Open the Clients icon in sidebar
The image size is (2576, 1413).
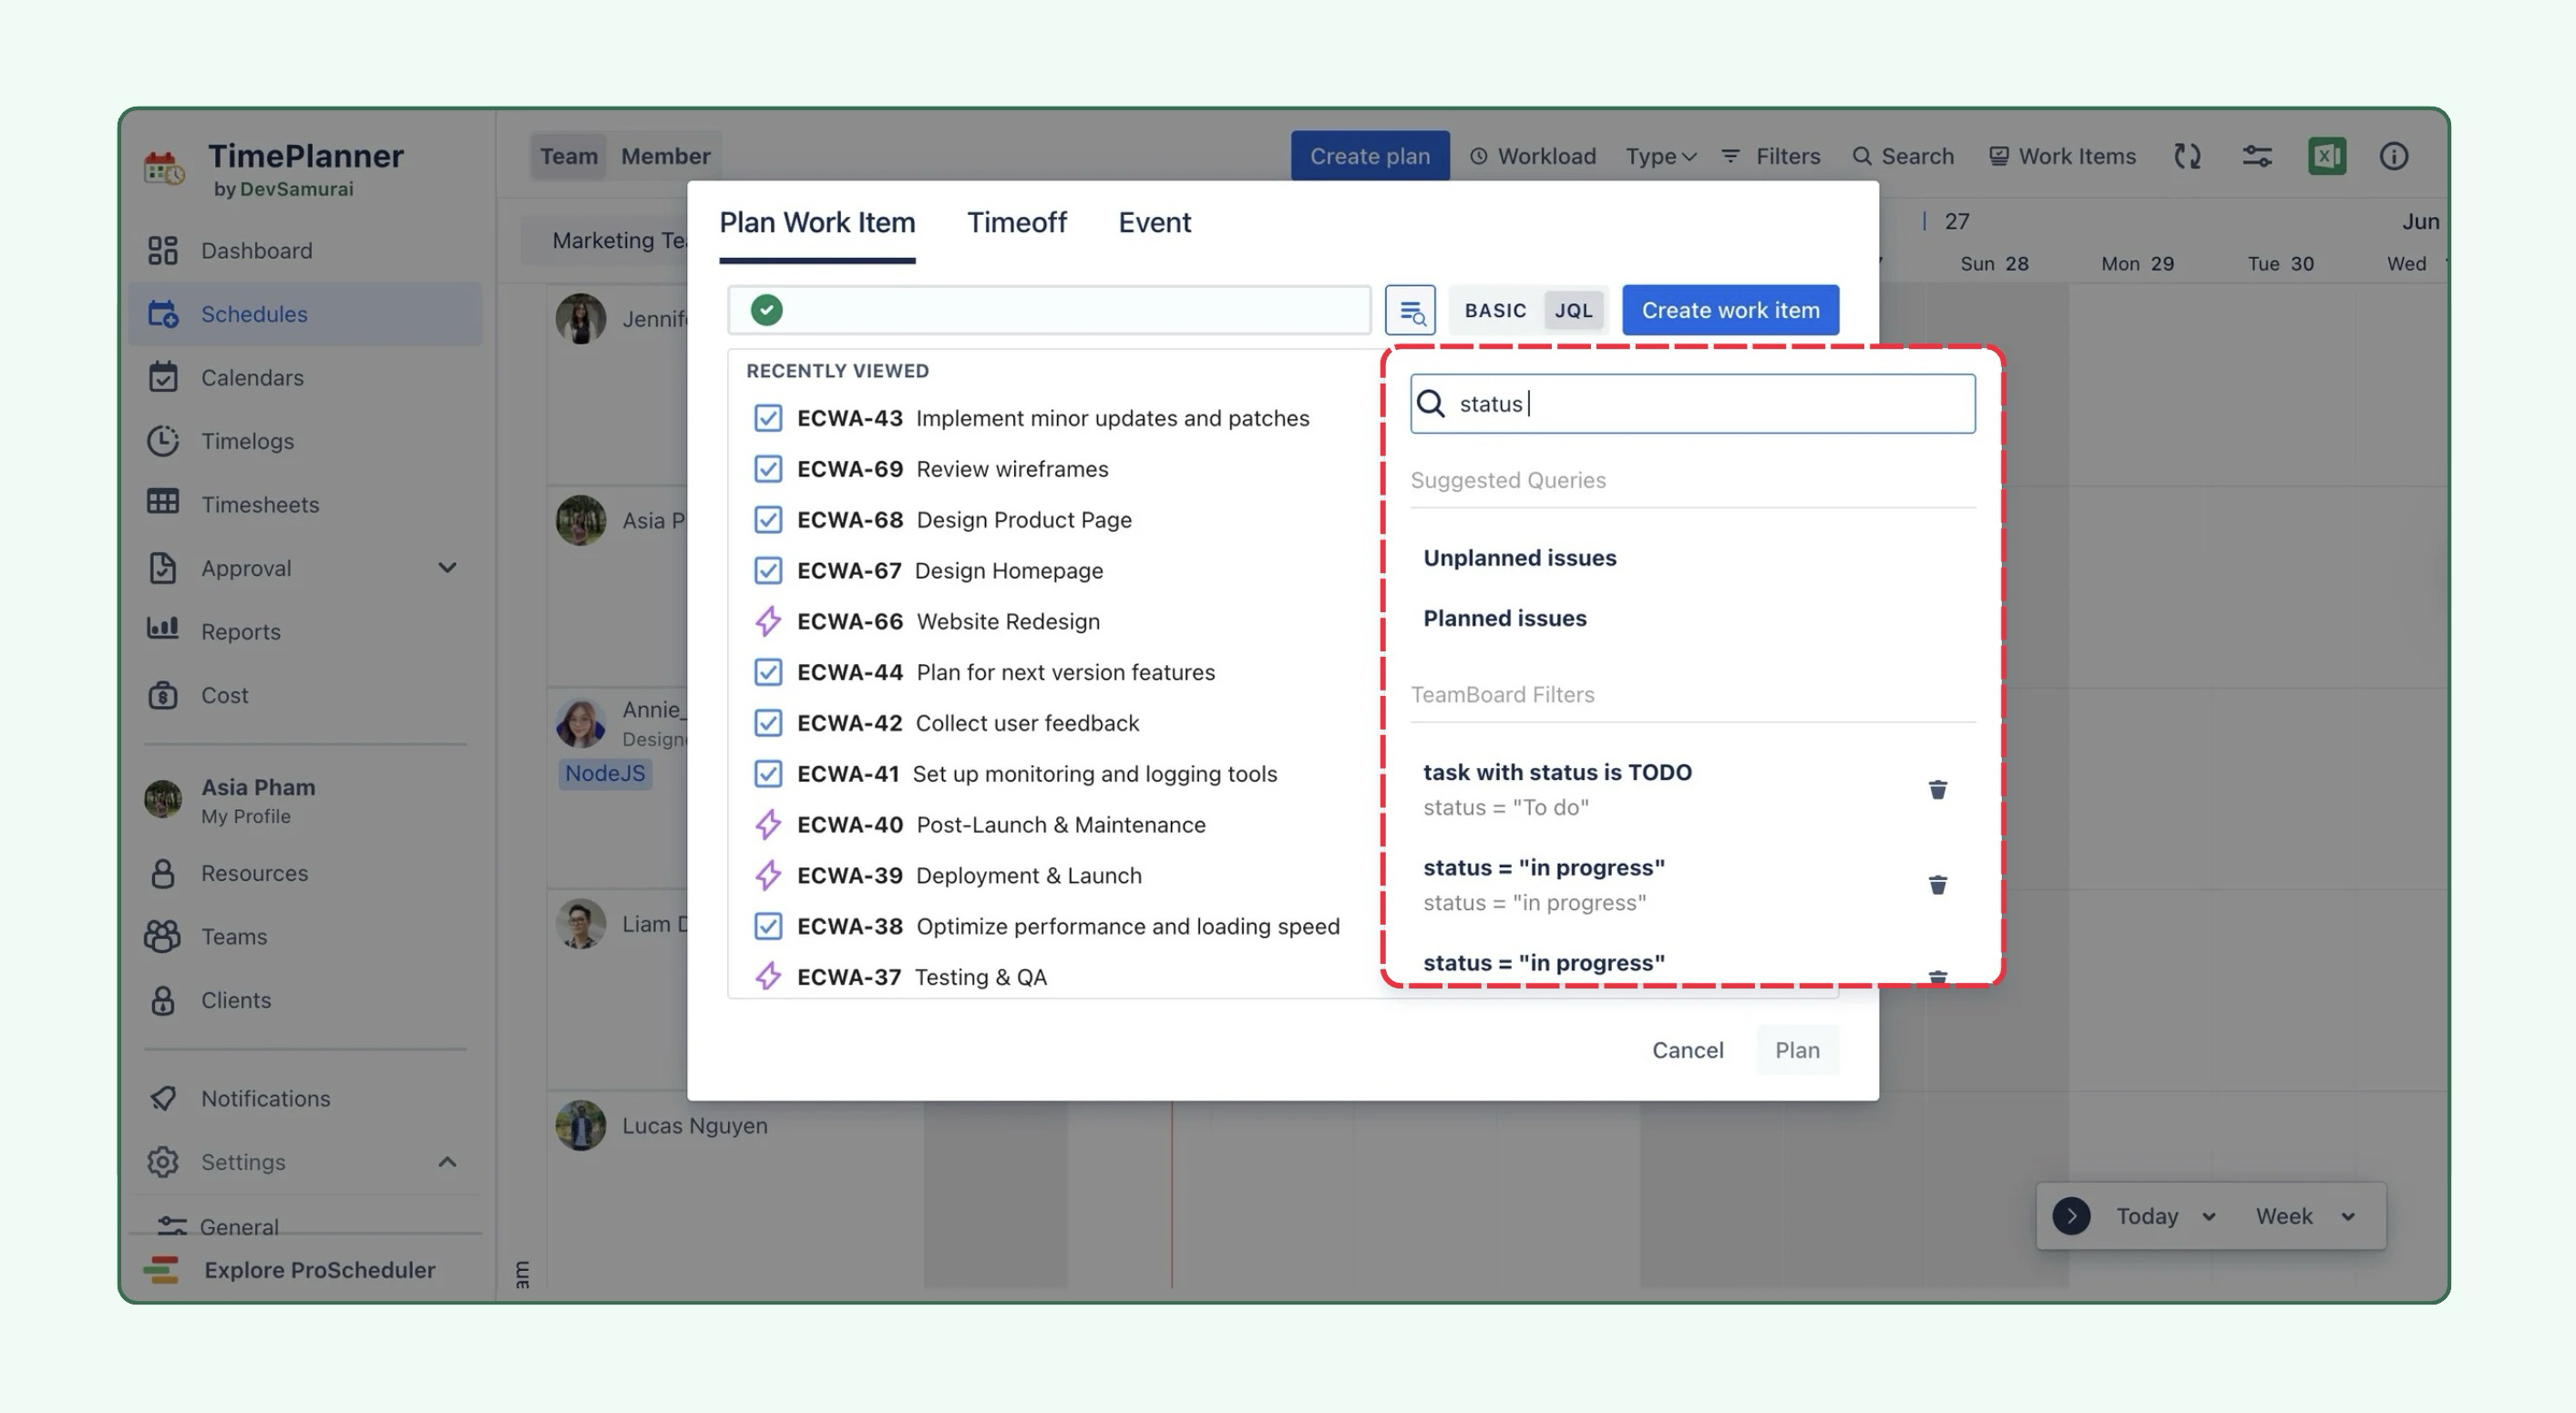coord(162,999)
